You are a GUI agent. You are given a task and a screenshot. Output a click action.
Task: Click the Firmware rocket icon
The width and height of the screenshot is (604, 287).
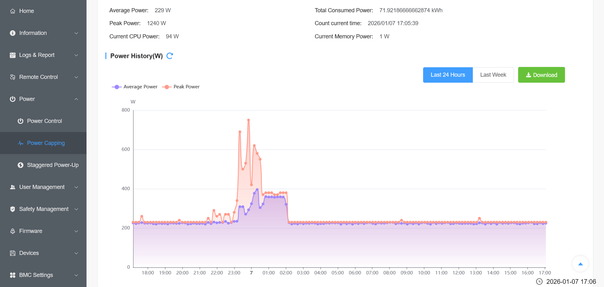pos(13,231)
